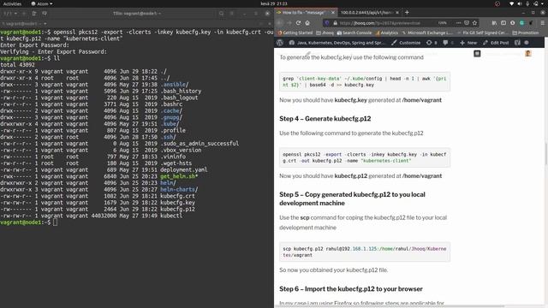Open the Firefox library icon
Image resolution: width=548 pixels, height=308 pixels.
[494, 23]
